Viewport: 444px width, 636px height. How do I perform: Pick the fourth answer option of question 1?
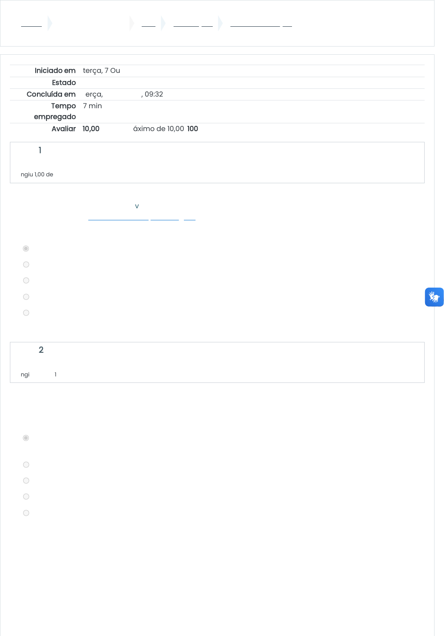click(x=26, y=297)
